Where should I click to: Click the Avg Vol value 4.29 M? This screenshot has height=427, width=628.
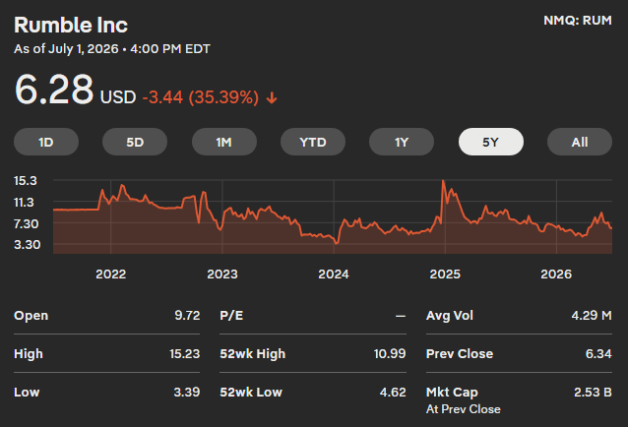pyautogui.click(x=592, y=316)
